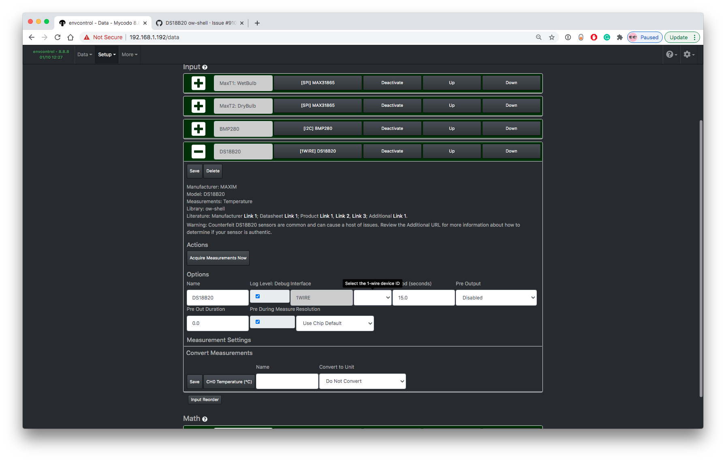Expand the BMP280 input settings
Viewport: 726px width, 461px height.
coord(198,129)
